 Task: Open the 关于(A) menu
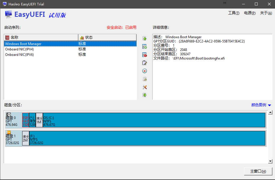[266, 13]
